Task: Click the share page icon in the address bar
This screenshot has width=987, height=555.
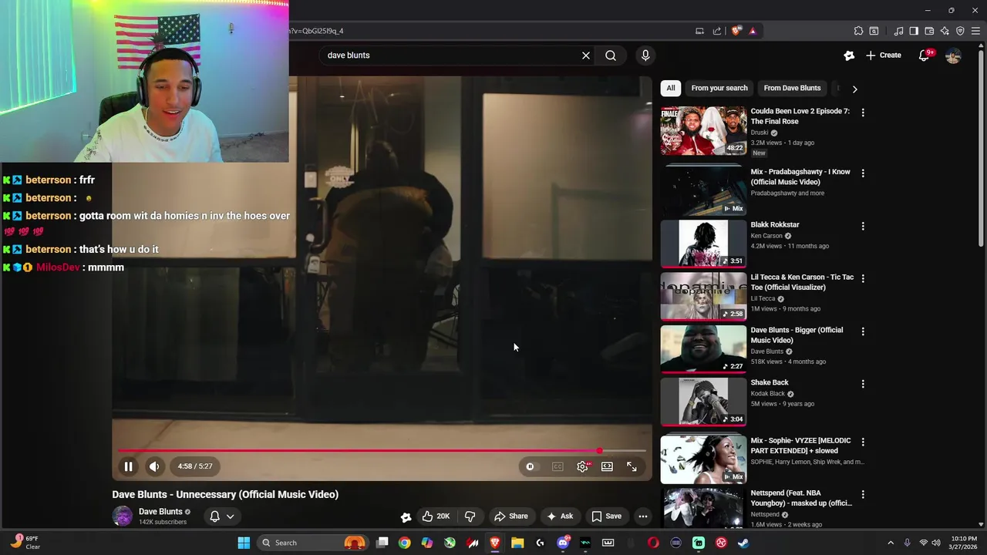Action: pyautogui.click(x=717, y=31)
